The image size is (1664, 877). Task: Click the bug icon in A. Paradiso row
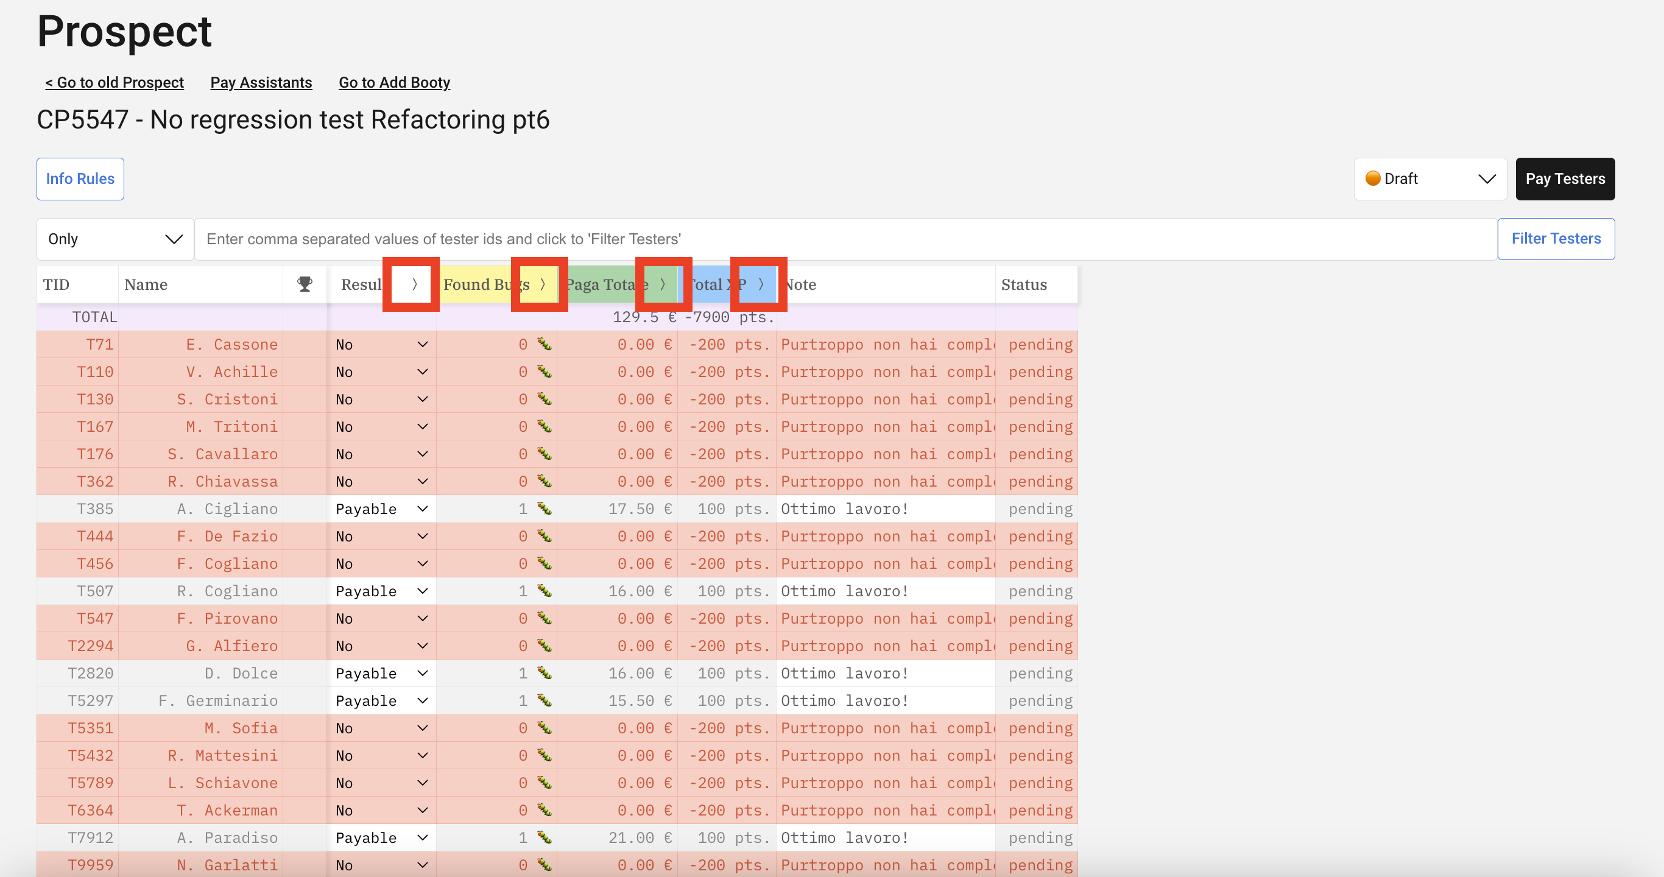(545, 837)
